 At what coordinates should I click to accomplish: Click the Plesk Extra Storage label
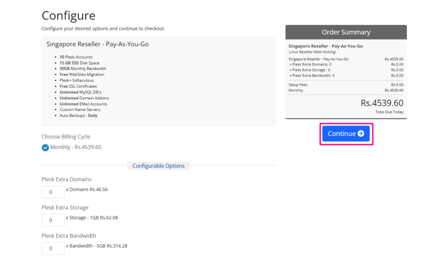65,208
